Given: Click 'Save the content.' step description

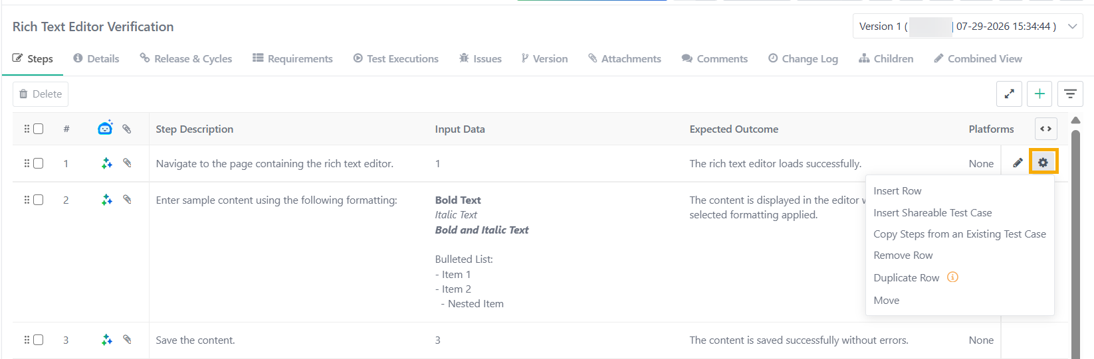Looking at the screenshot, I should point(195,340).
